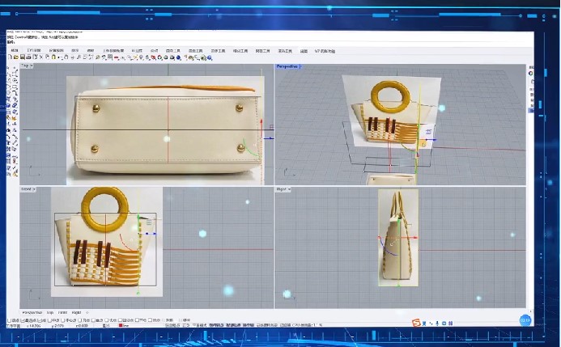Viewport: 561px width, 347px height.
Task: Switch to the Front viewport tab at bottom
Action: tap(62, 313)
